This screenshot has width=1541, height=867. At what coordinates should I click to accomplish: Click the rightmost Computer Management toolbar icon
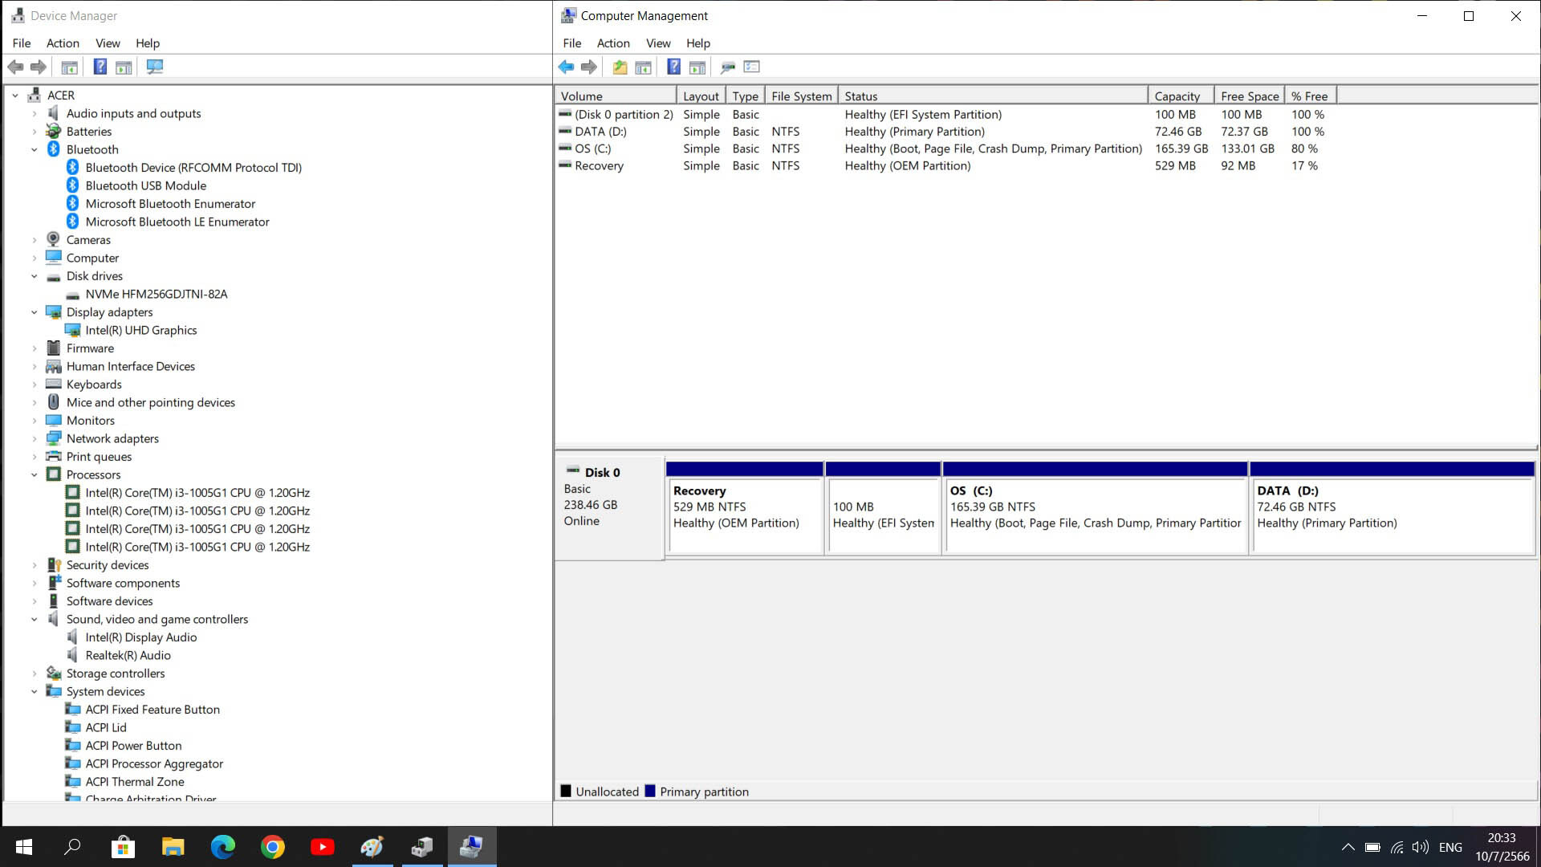click(752, 67)
